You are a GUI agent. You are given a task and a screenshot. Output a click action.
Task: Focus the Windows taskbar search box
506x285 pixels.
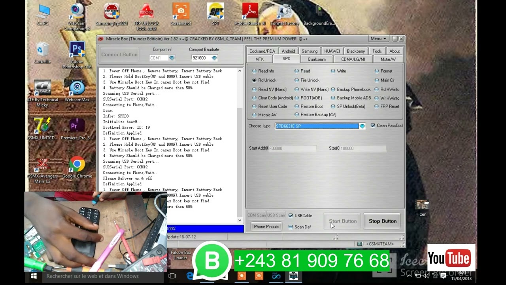point(102,276)
